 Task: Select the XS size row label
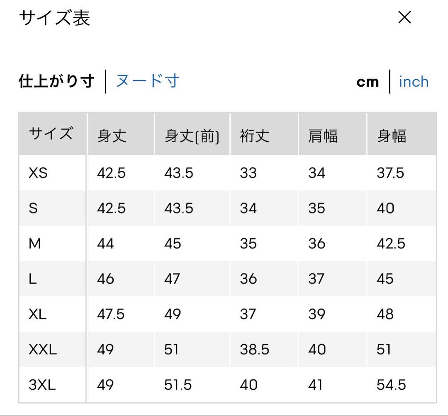coord(38,173)
